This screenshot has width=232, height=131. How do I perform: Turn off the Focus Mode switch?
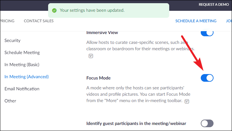207,78
